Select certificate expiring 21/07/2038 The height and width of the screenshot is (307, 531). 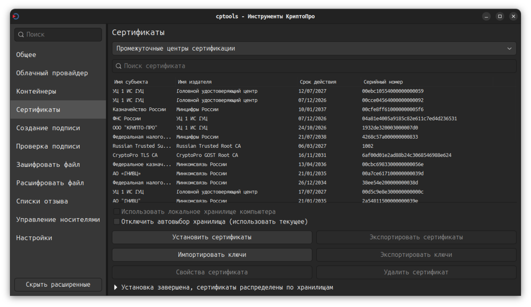coord(314,137)
